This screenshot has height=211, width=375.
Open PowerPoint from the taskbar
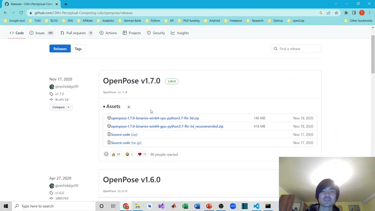pos(209,206)
